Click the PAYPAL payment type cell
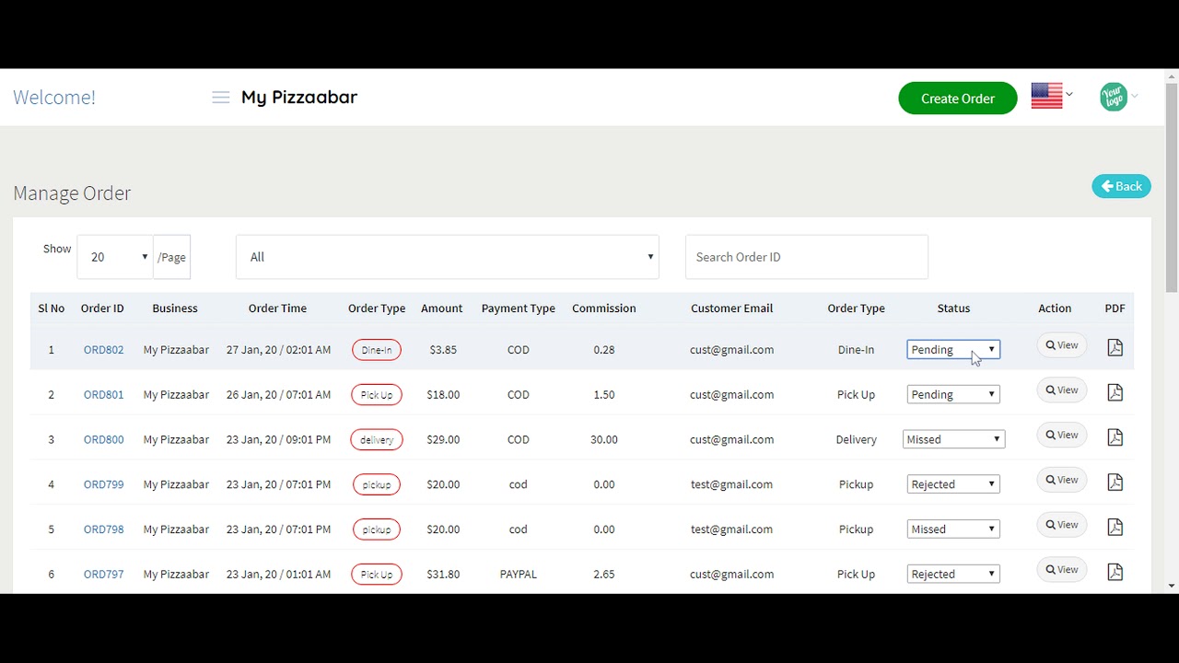 (519, 574)
